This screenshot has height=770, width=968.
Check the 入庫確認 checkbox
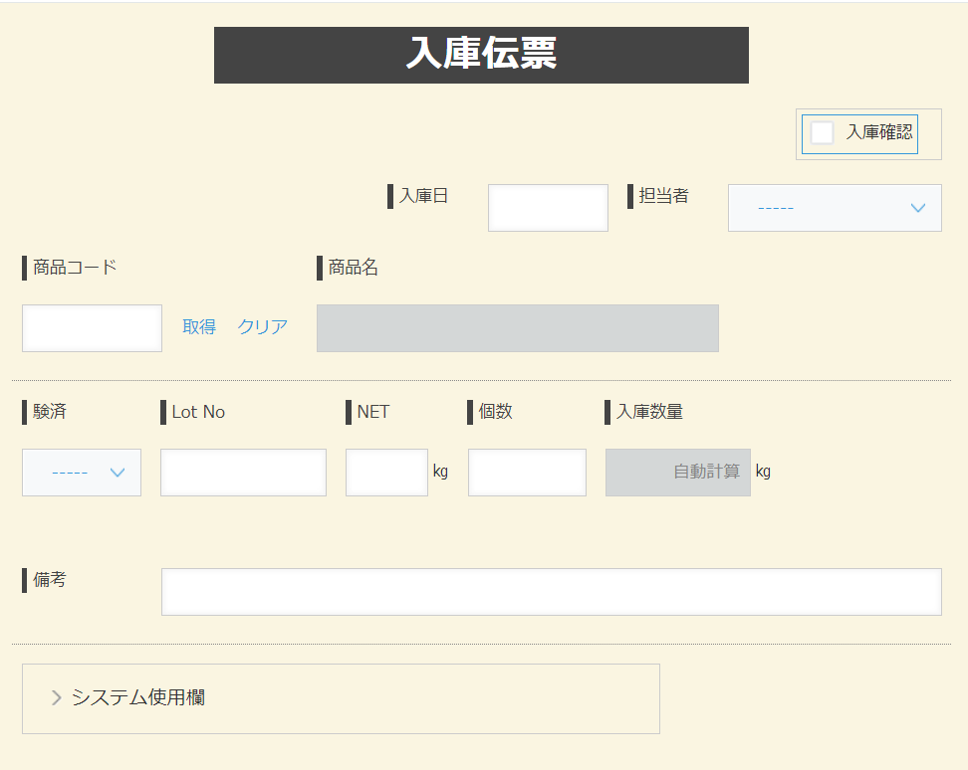click(x=823, y=133)
